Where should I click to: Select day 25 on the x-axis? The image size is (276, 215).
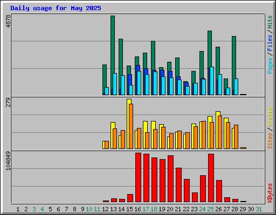pos(210,209)
